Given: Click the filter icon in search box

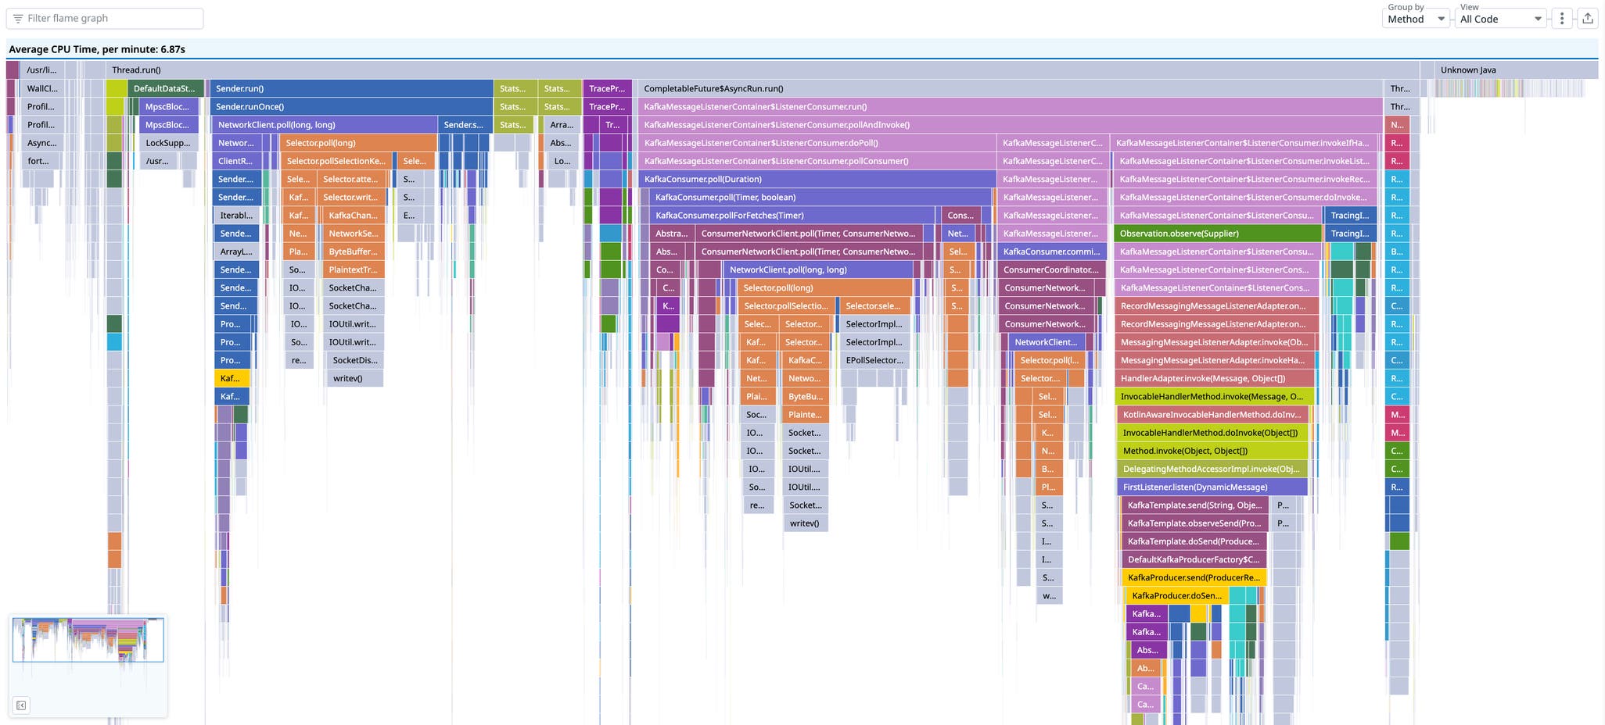Looking at the screenshot, I should tap(18, 18).
